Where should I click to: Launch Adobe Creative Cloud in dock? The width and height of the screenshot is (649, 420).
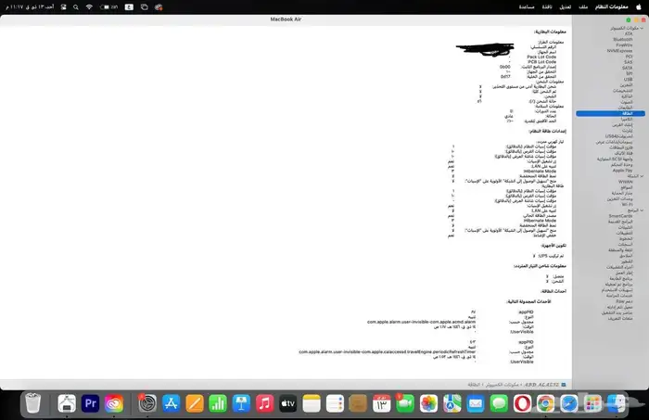tap(116, 403)
